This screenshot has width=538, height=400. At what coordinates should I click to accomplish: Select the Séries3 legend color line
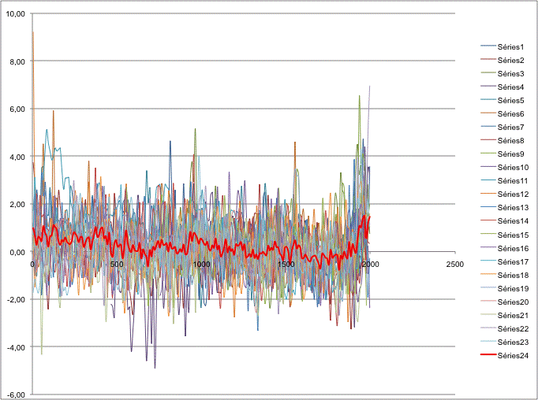coord(488,73)
